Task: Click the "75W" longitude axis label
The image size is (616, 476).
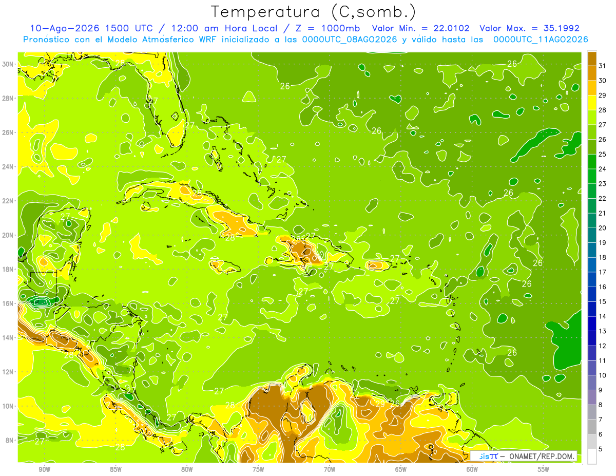Action: pyautogui.click(x=258, y=469)
